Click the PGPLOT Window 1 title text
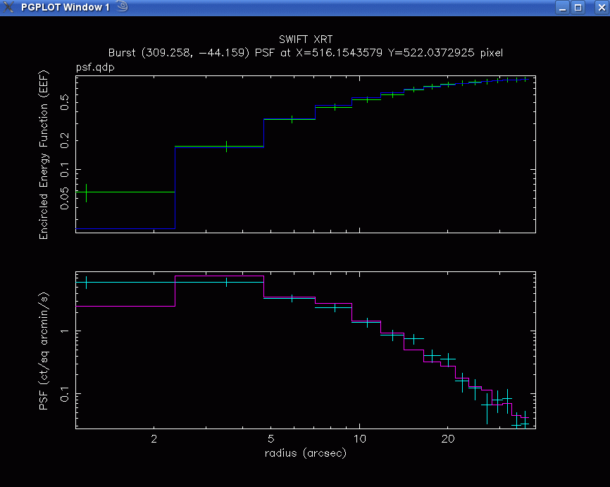The width and height of the screenshot is (610, 487). 65,7
